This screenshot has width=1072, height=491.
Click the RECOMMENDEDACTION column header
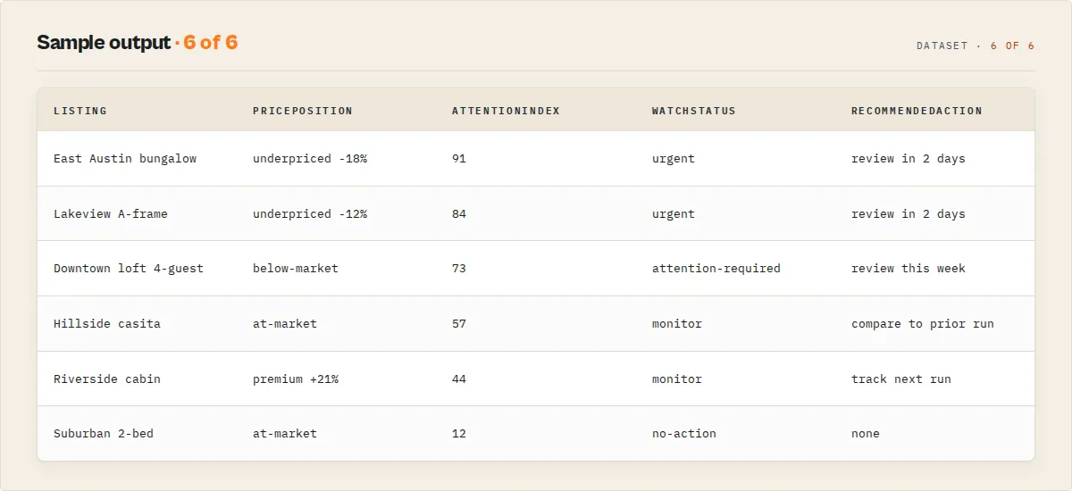click(917, 111)
